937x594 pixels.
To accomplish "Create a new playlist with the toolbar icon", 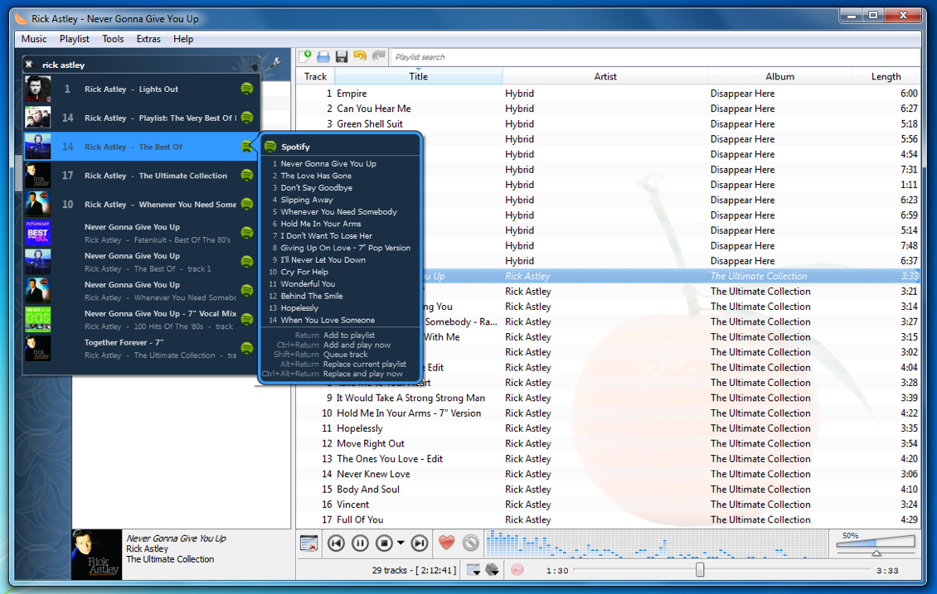I will click(x=305, y=56).
